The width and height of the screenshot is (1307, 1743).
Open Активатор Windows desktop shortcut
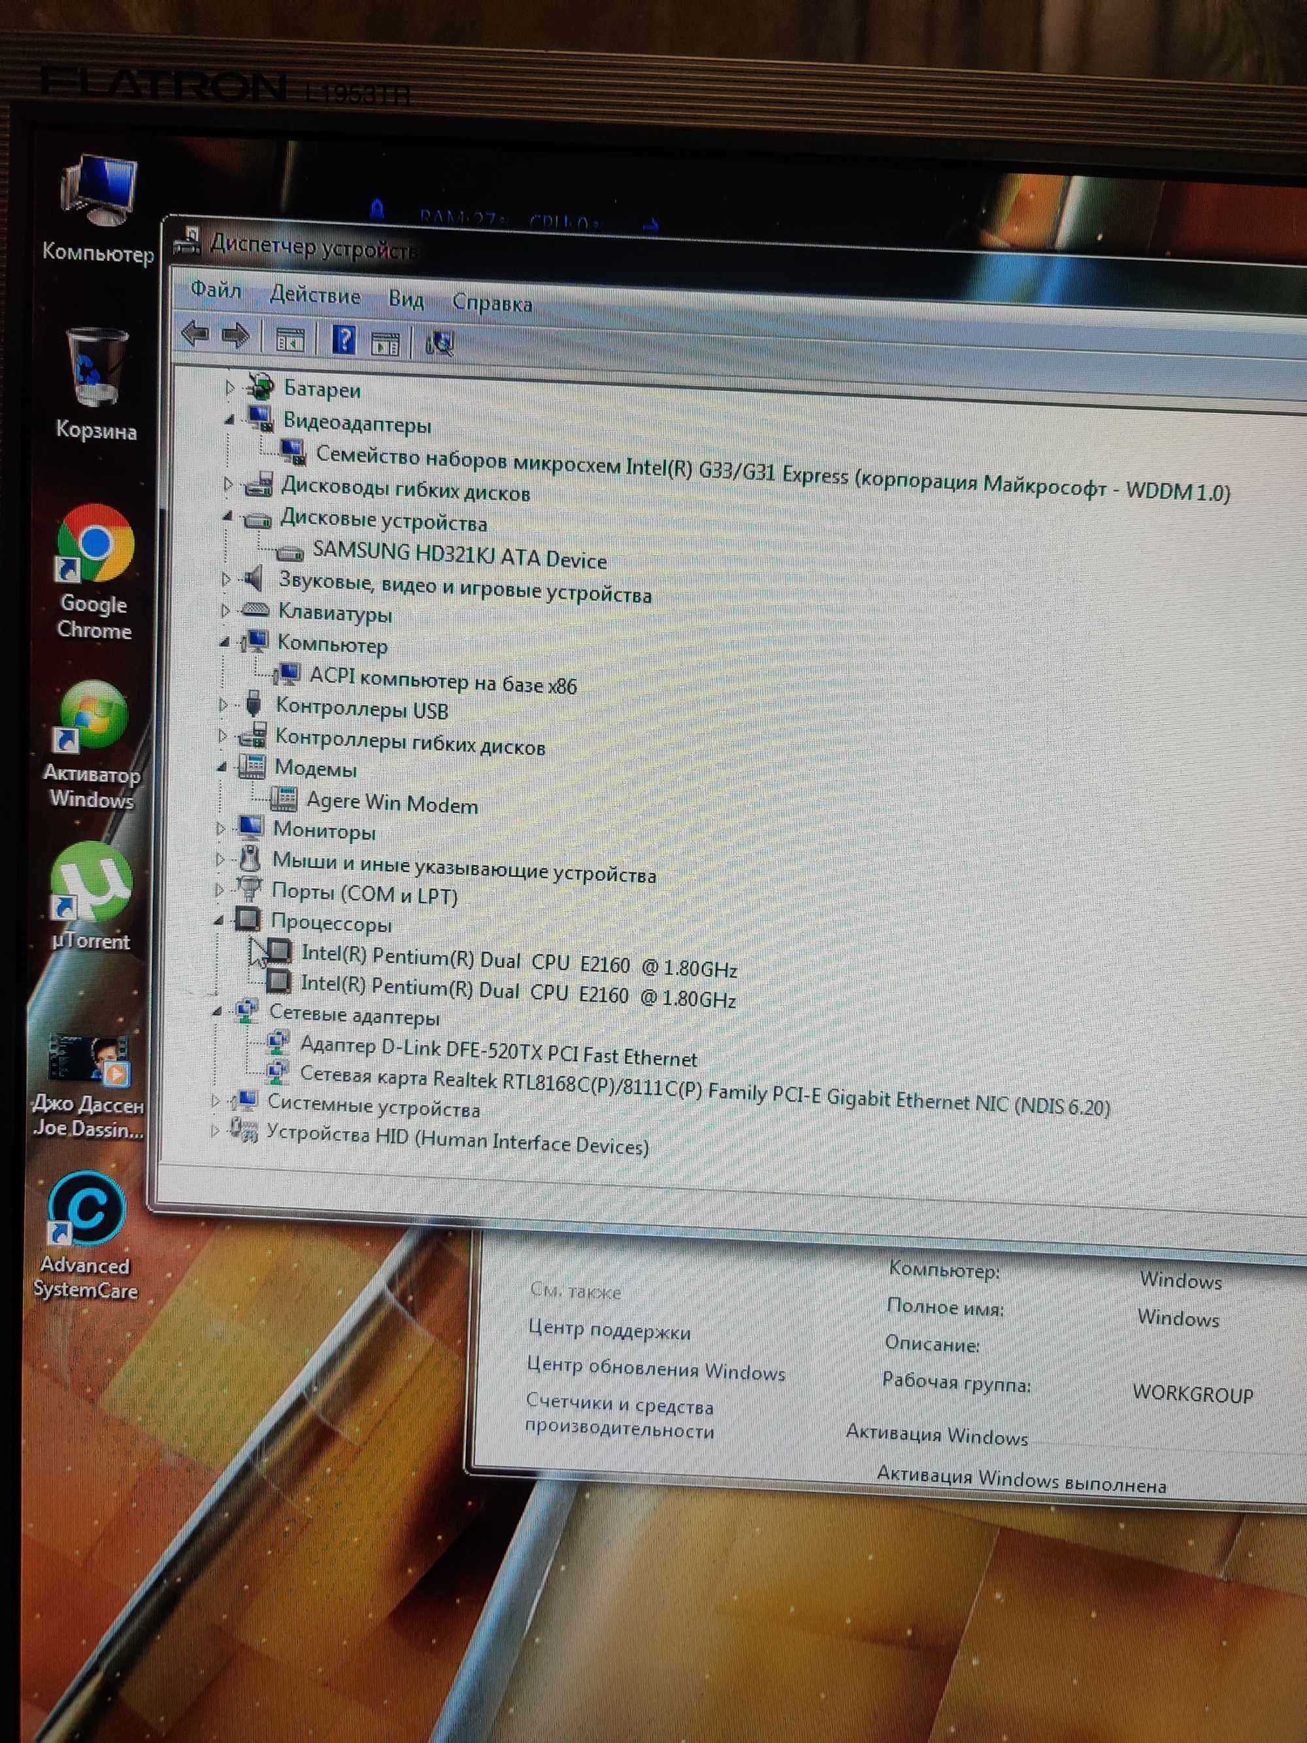click(92, 744)
